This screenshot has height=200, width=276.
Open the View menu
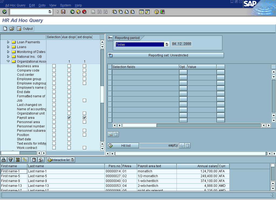click(53, 5)
